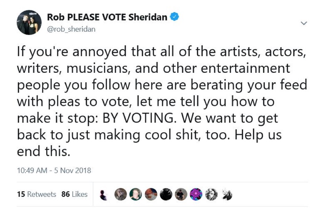Image resolution: width=325 pixels, height=208 pixels.
Task: Select the purple fractal star liker avatar
Action: tap(196, 194)
